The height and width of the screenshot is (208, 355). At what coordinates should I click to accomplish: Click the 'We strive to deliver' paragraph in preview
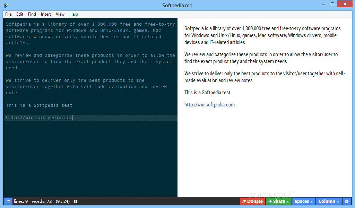click(x=265, y=77)
